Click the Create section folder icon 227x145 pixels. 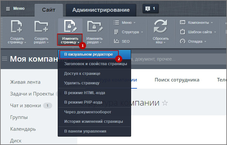tap(41, 27)
